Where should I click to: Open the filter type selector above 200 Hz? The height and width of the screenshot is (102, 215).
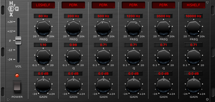(x=73, y=5)
